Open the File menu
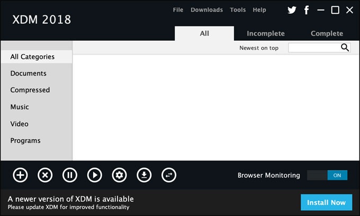The image size is (360, 216). pyautogui.click(x=178, y=10)
